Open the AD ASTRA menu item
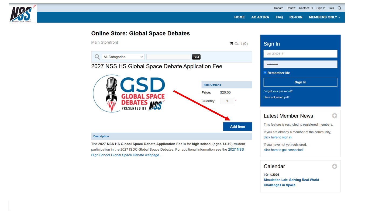 260,17
